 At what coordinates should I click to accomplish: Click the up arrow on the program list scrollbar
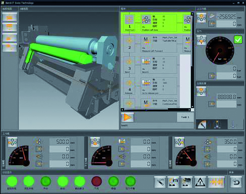click(193, 14)
